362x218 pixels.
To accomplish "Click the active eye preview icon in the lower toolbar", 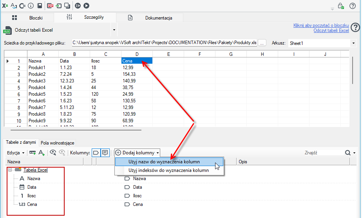I will (53, 153).
